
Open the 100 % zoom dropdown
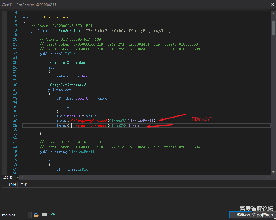coord(18,178)
